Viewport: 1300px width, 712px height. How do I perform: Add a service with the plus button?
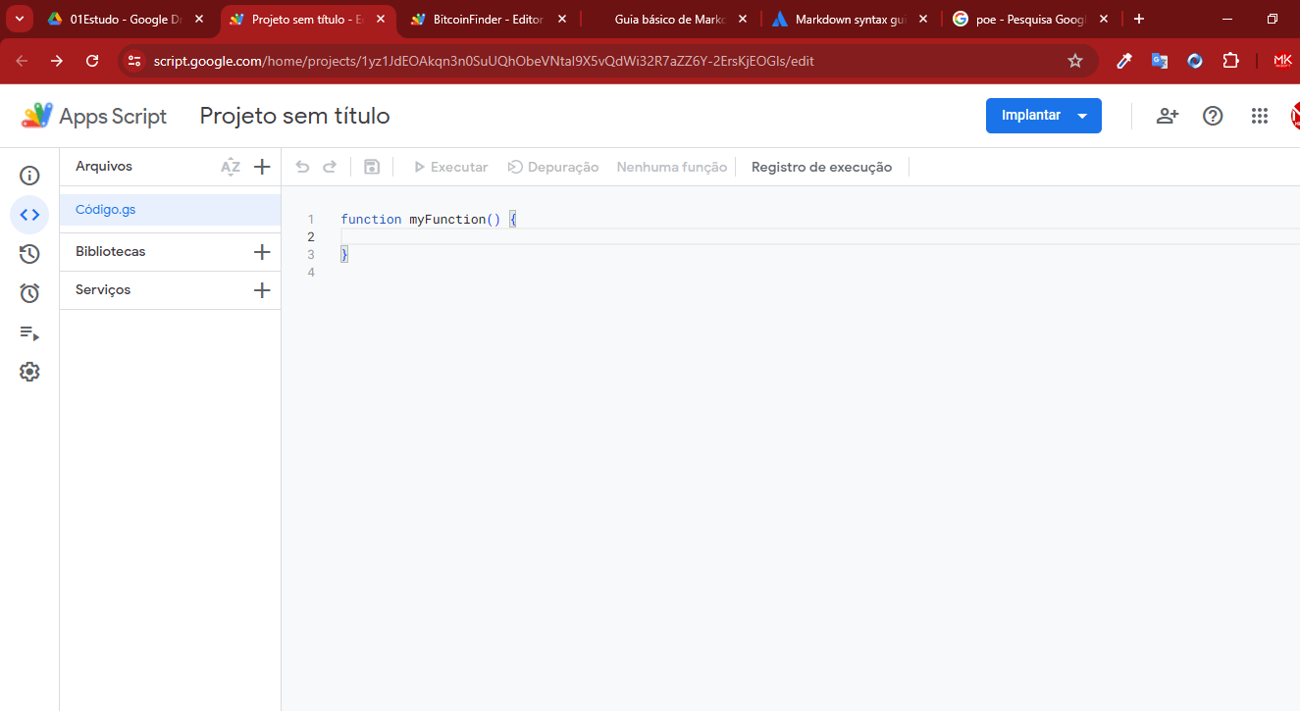262,290
